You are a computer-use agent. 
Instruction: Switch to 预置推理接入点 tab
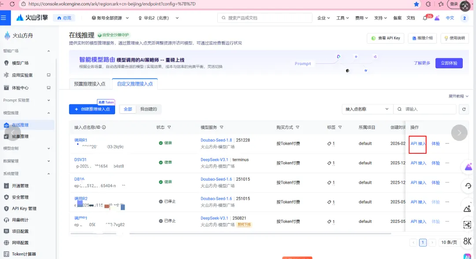pyautogui.click(x=89, y=84)
